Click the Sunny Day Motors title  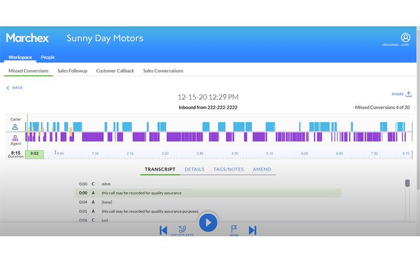[x=105, y=38]
